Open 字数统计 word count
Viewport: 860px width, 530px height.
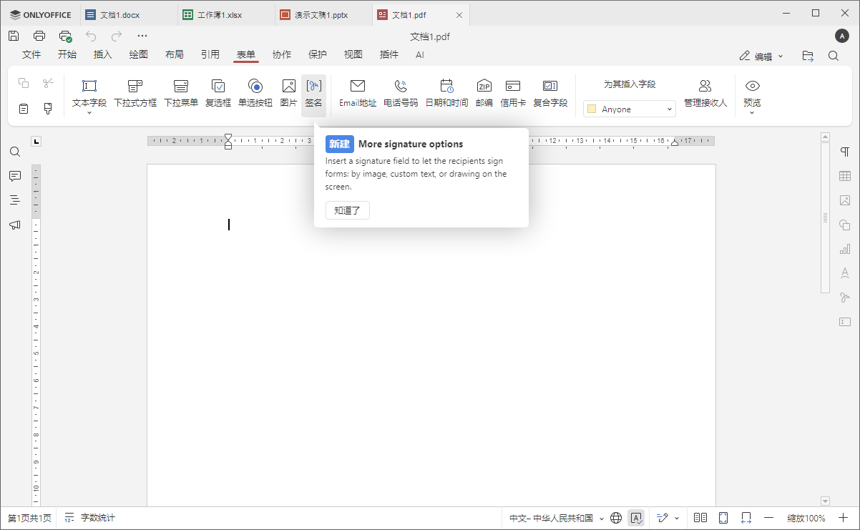(x=90, y=518)
